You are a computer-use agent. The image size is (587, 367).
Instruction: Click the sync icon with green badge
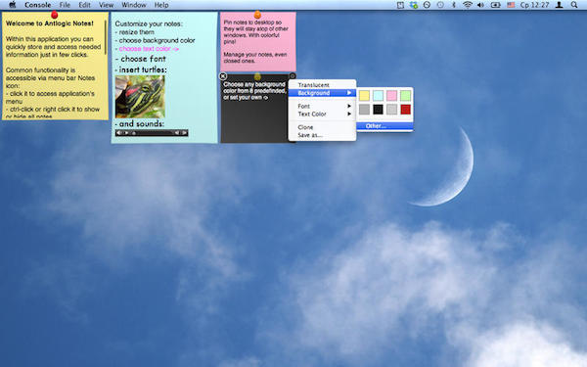(413, 5)
